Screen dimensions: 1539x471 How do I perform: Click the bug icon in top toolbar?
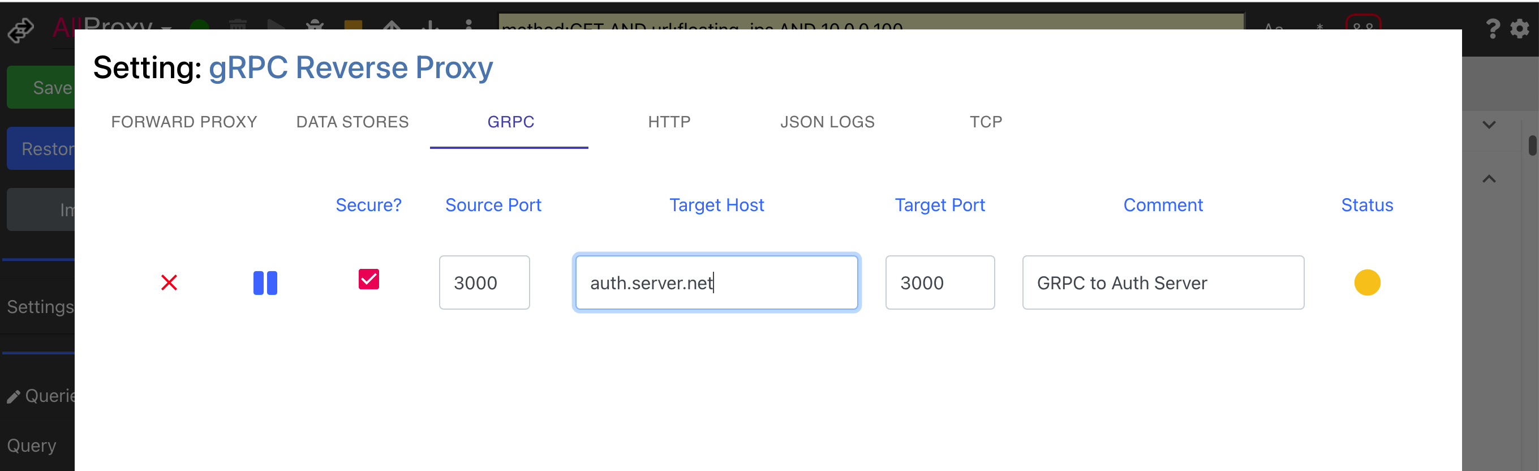pos(314,25)
